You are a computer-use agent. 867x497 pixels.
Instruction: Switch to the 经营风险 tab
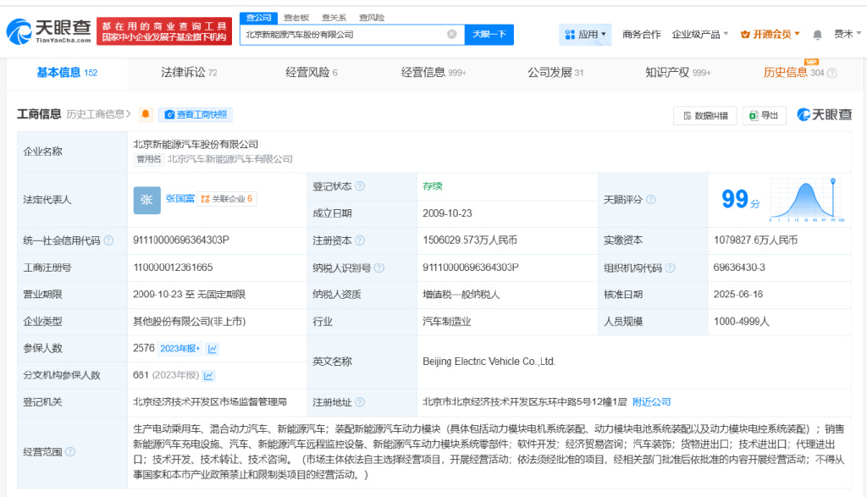312,73
